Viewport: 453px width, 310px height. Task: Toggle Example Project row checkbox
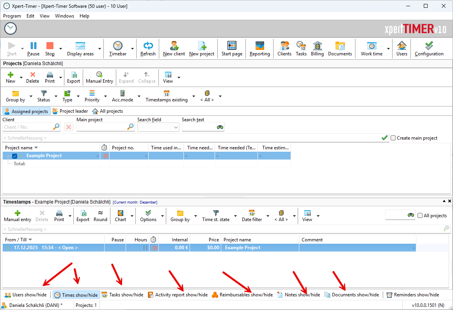[14, 156]
